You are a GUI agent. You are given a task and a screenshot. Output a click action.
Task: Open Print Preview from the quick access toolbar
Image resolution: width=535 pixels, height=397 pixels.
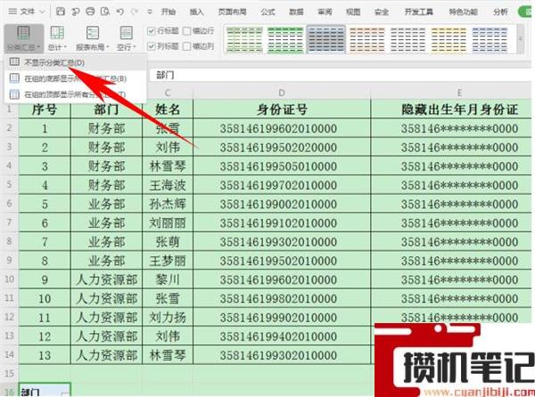tap(104, 12)
